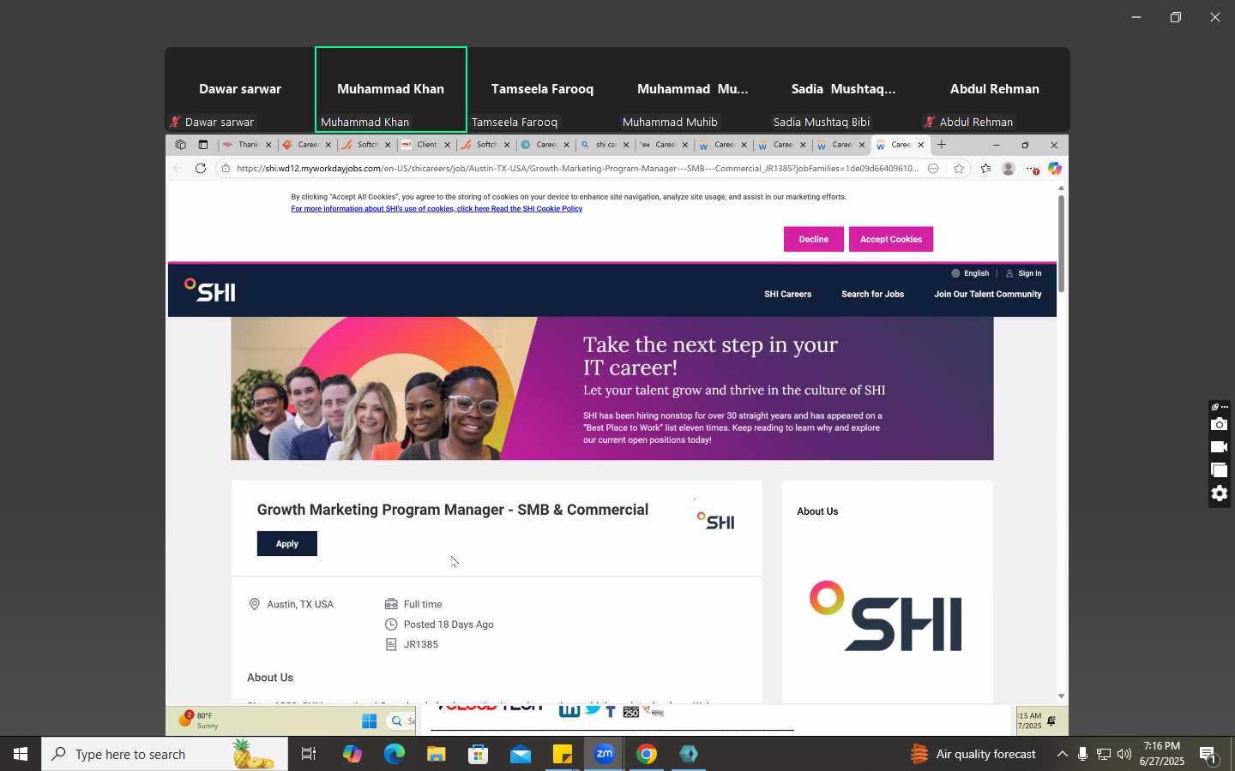Open the SHI Careers menu item
The width and height of the screenshot is (1235, 771).
tap(787, 294)
